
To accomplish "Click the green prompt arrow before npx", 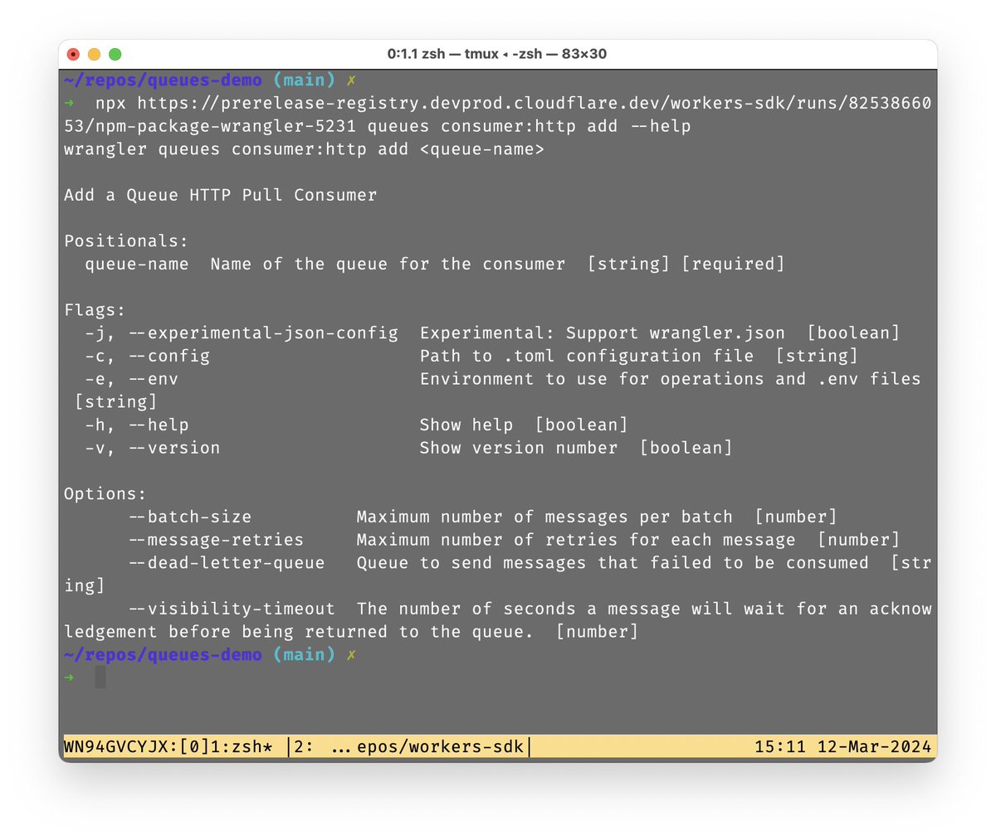I will (70, 103).
